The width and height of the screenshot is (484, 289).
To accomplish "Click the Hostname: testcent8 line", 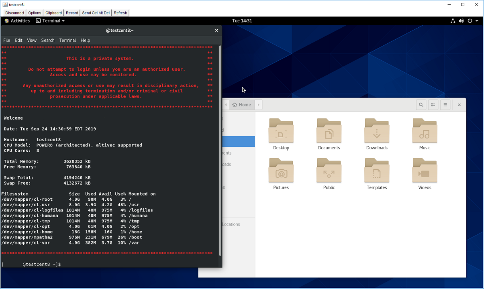I will (33, 140).
